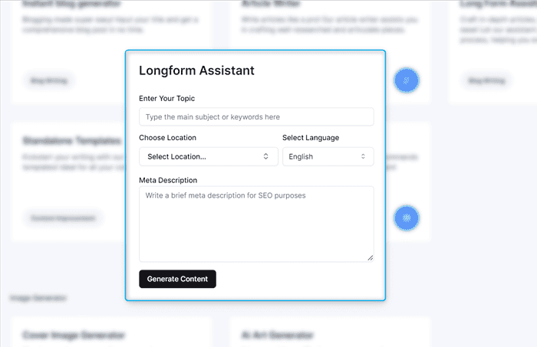Click the Content Improvement tag
The image size is (537, 347).
point(62,218)
